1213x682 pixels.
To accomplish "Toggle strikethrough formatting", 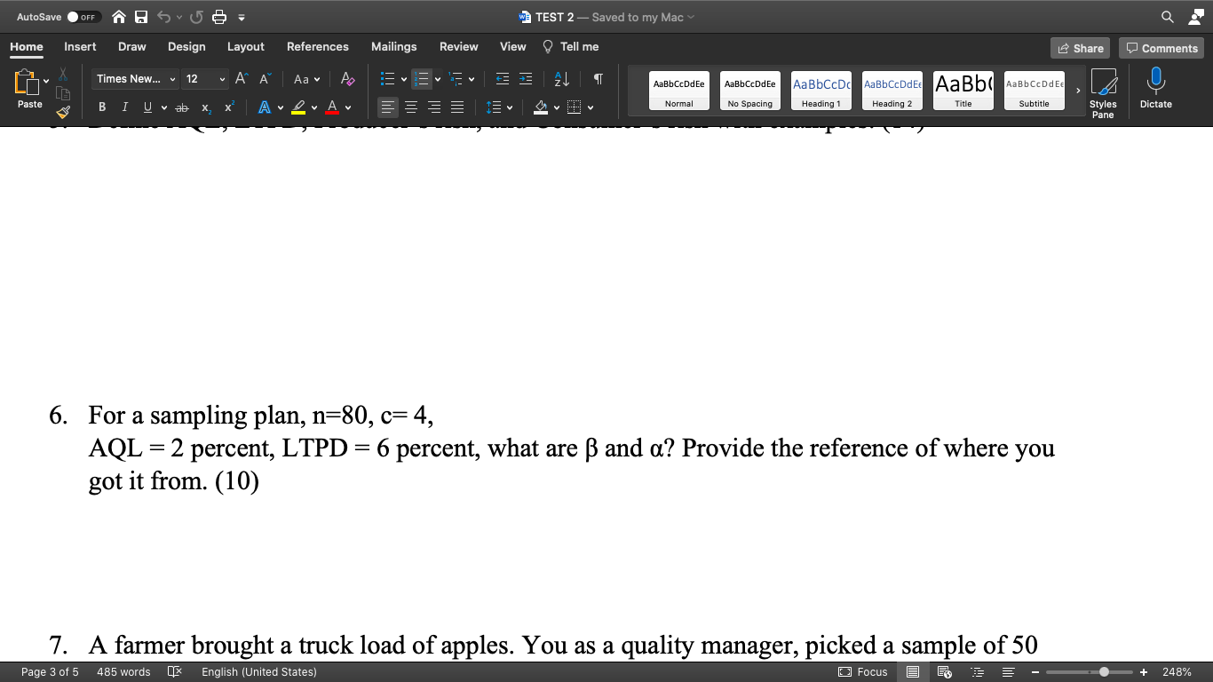I will pyautogui.click(x=182, y=107).
